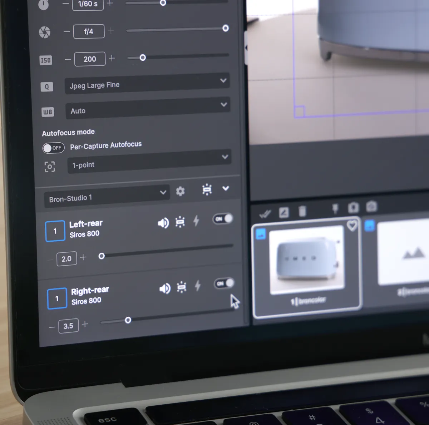
Task: Decrease Right-rear power with minus button
Action: [52, 327]
